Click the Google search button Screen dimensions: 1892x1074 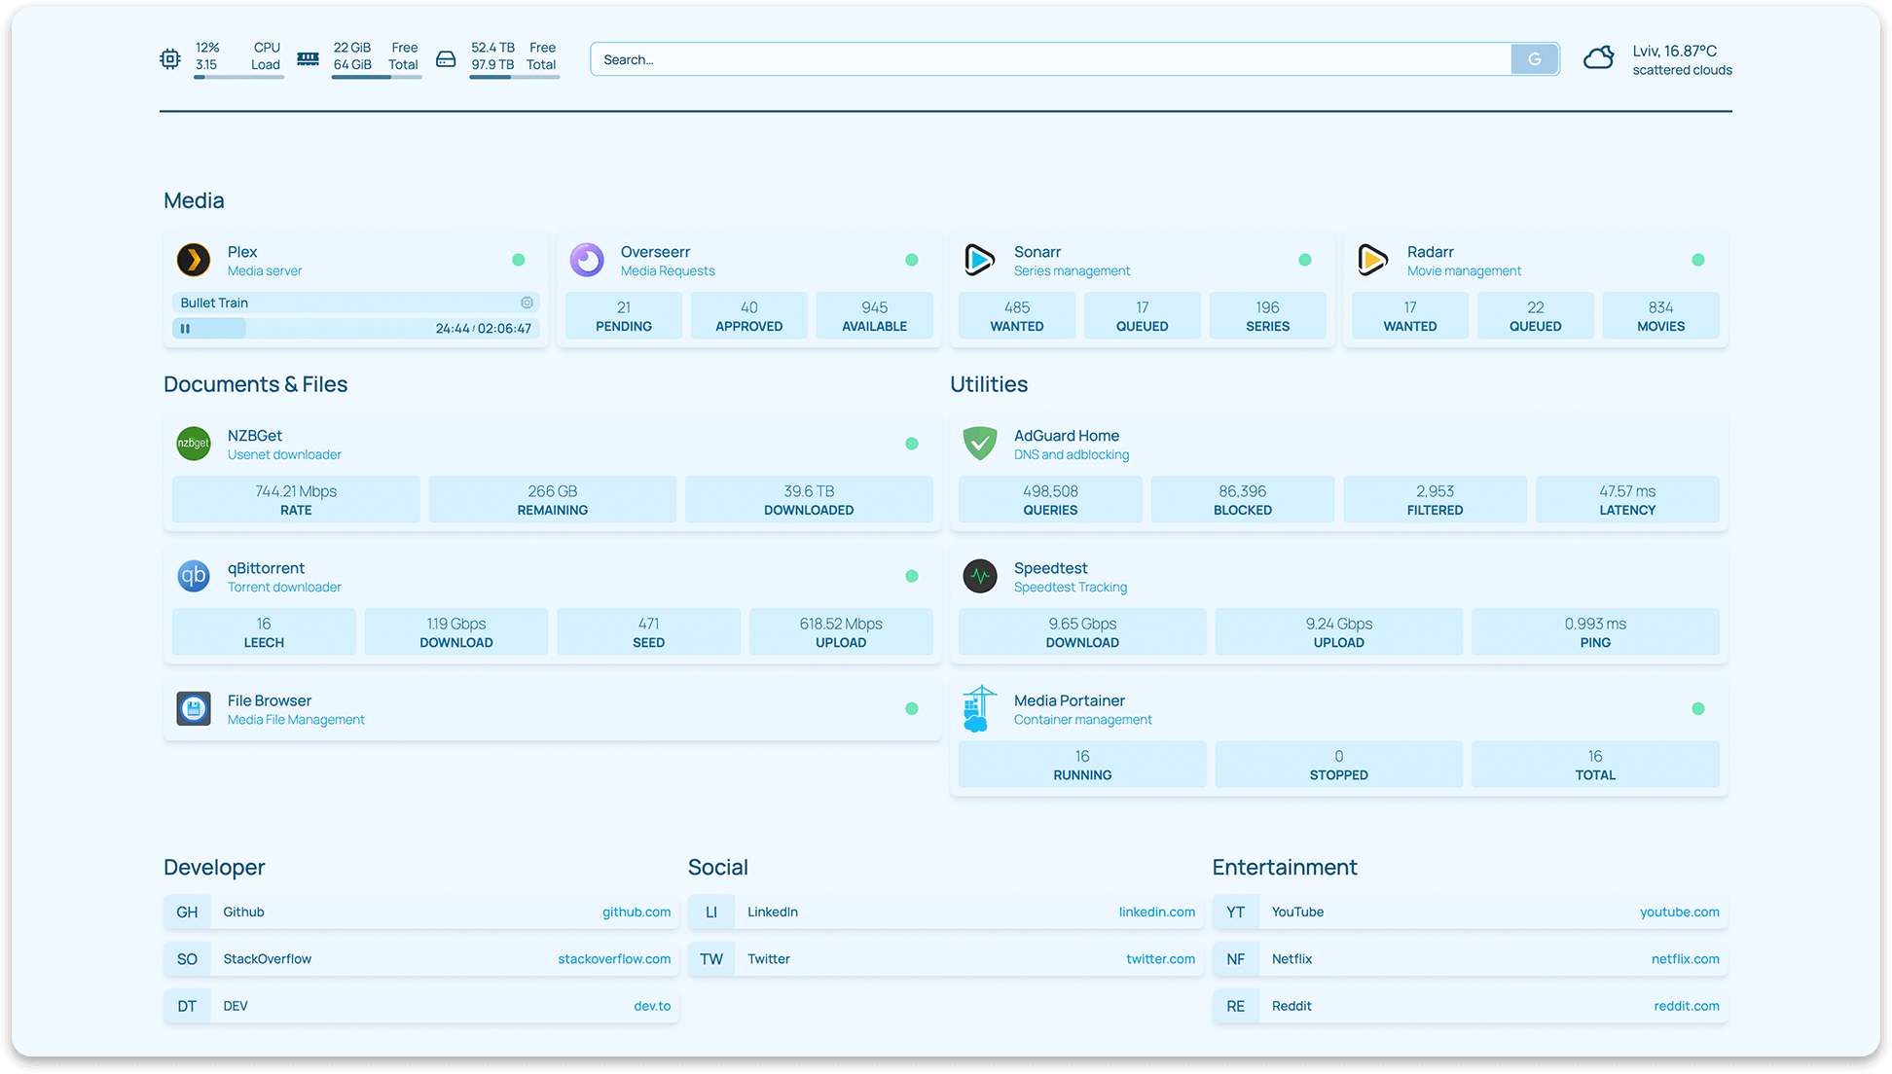pyautogui.click(x=1535, y=59)
